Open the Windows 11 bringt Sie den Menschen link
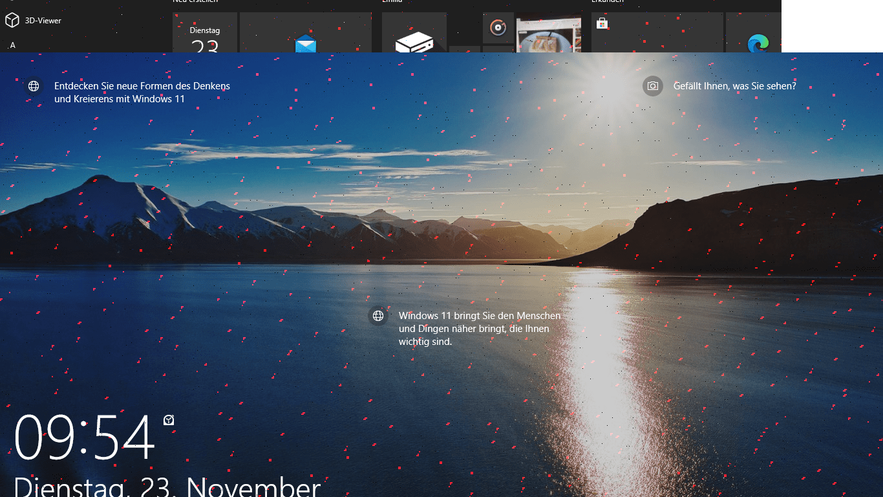883x497 pixels. coord(480,329)
